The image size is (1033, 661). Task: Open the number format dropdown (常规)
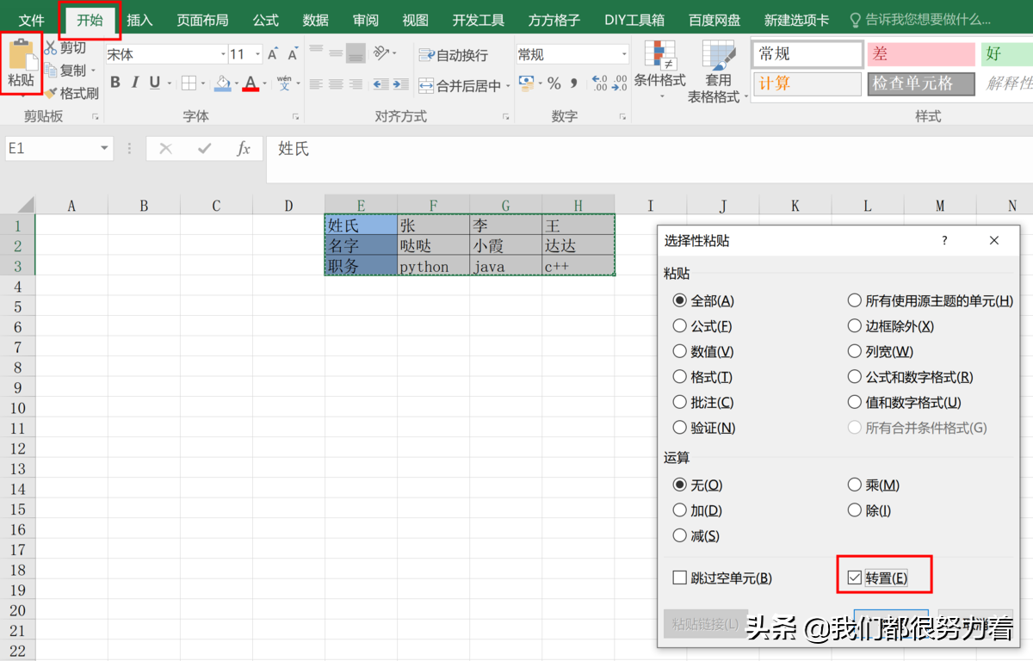click(x=624, y=54)
